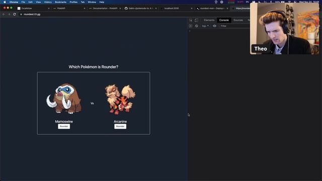Click the Arcanine sprite image
This screenshot has height=181, width=322.
coord(120,100)
